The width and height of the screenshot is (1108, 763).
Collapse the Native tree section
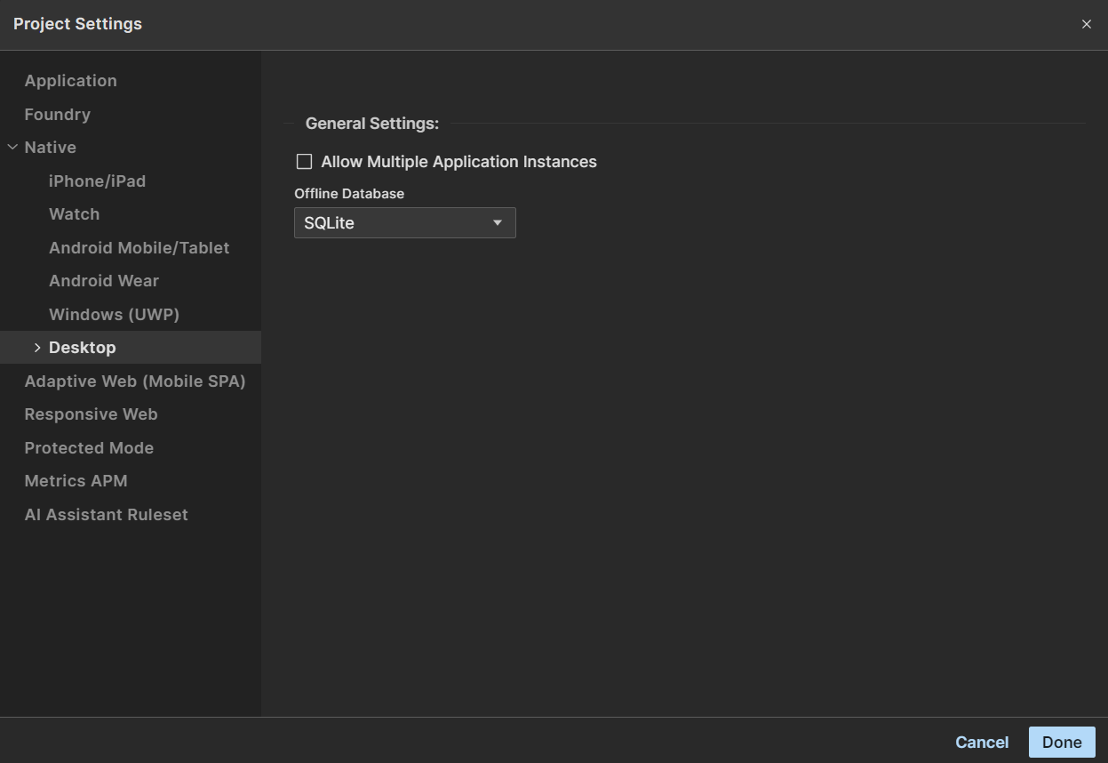point(12,148)
